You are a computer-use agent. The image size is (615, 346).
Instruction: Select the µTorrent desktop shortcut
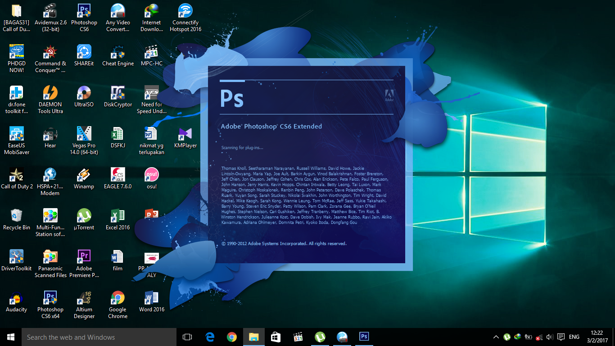tap(84, 220)
